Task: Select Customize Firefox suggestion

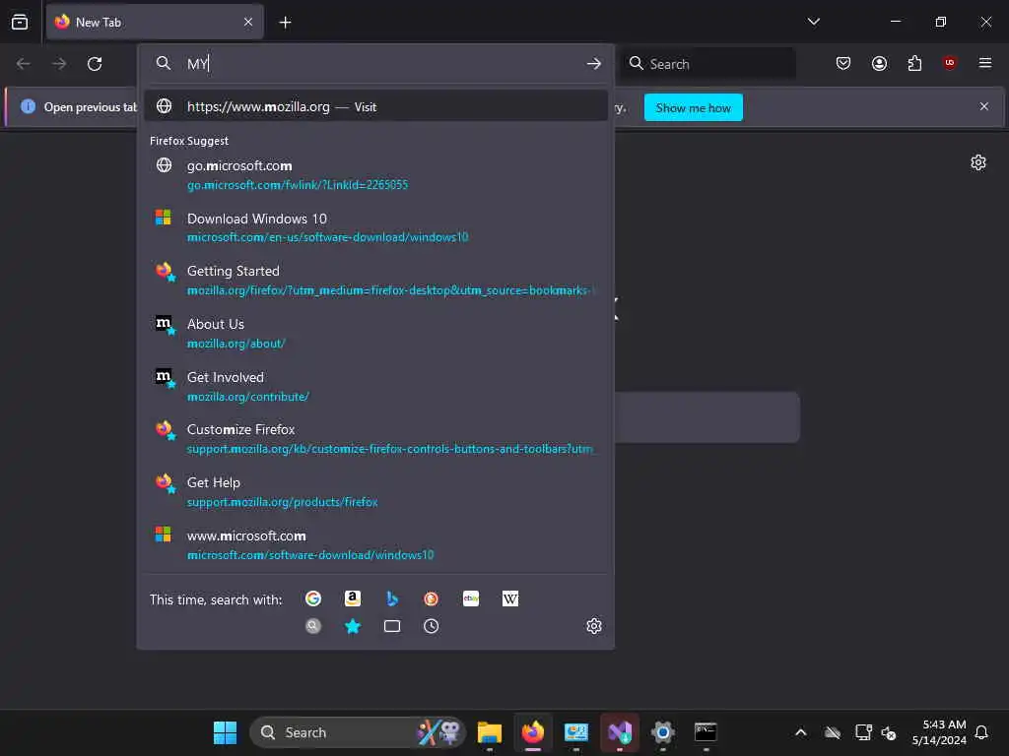Action: pos(375,439)
